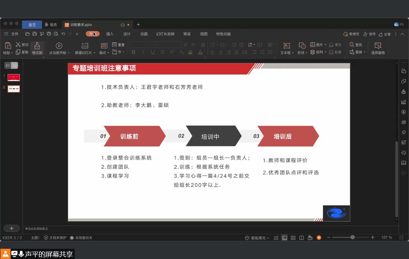The height and width of the screenshot is (259, 409).
Task: Undo the last action
Action: [63, 34]
